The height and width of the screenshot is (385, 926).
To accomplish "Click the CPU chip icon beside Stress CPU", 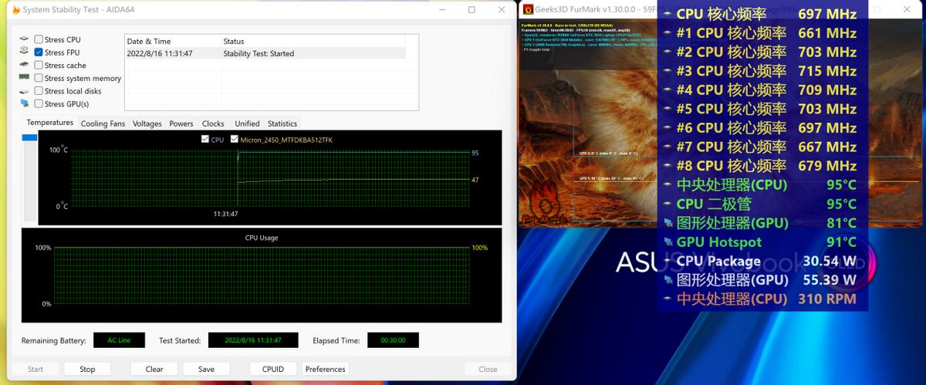I will coord(25,39).
